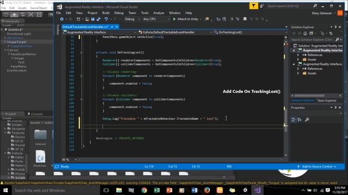Switch to Visual Studio taskbar icon
Screen dimensions: 348x195
coord(257,190)
